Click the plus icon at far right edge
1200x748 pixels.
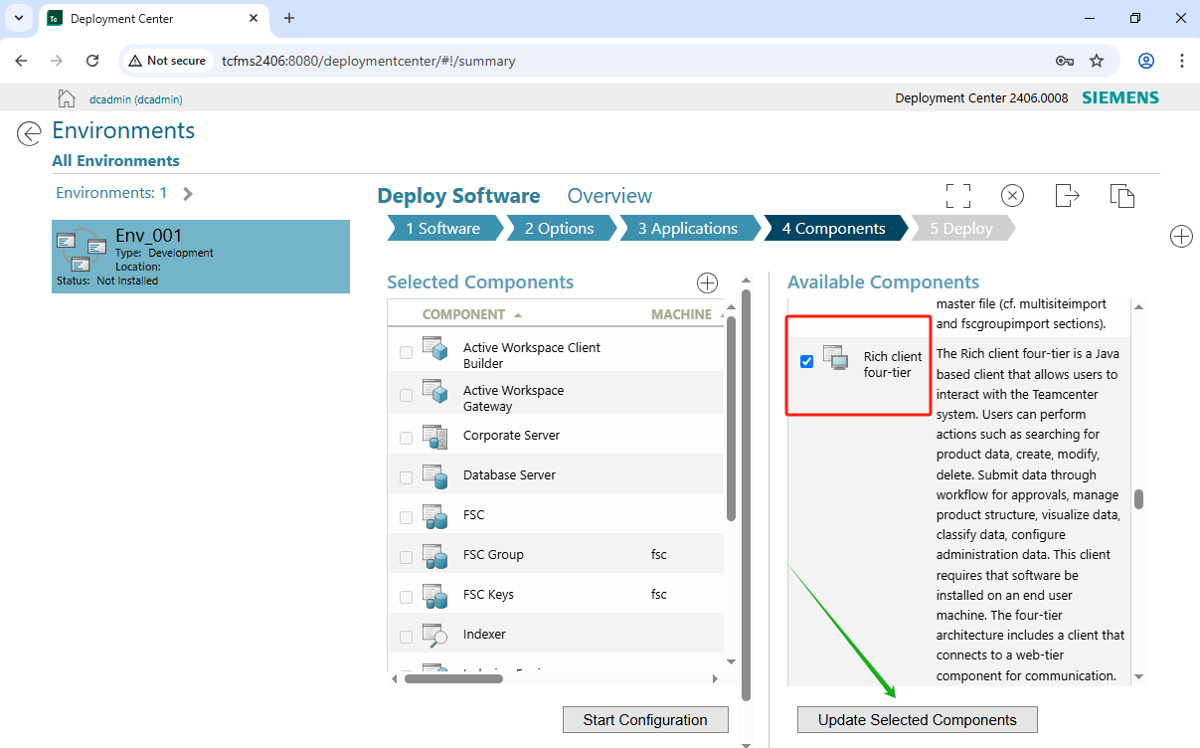tap(1181, 237)
